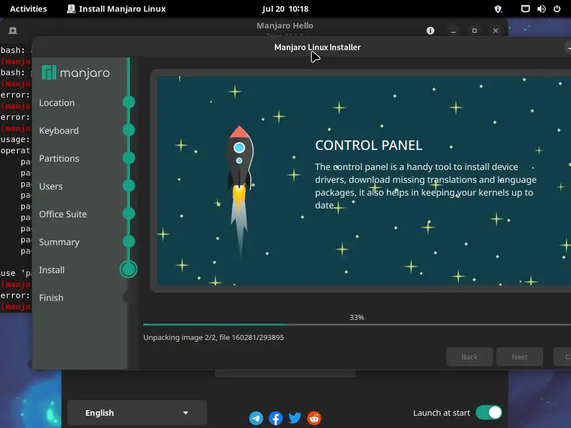This screenshot has width=571, height=428.
Task: Click the Reddit icon in Manjaro Hello
Action: [x=314, y=418]
